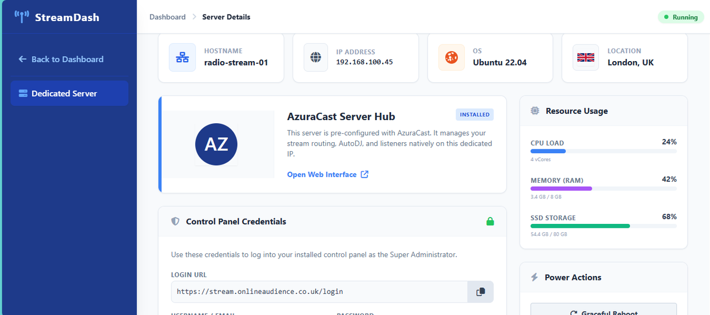Screen dimensions: 710x315
Task: Click the CPU Load progress bar
Action: [603, 151]
